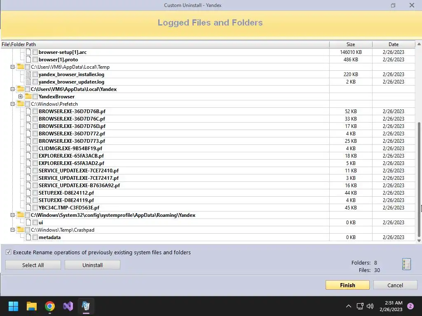
Task: Click the folder icon for C:\Users\VM6\AppData\Local\Yandex
Action: pyautogui.click(x=21, y=89)
